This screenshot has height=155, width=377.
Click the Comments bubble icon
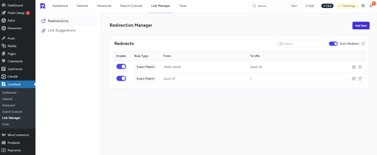pos(4,61)
